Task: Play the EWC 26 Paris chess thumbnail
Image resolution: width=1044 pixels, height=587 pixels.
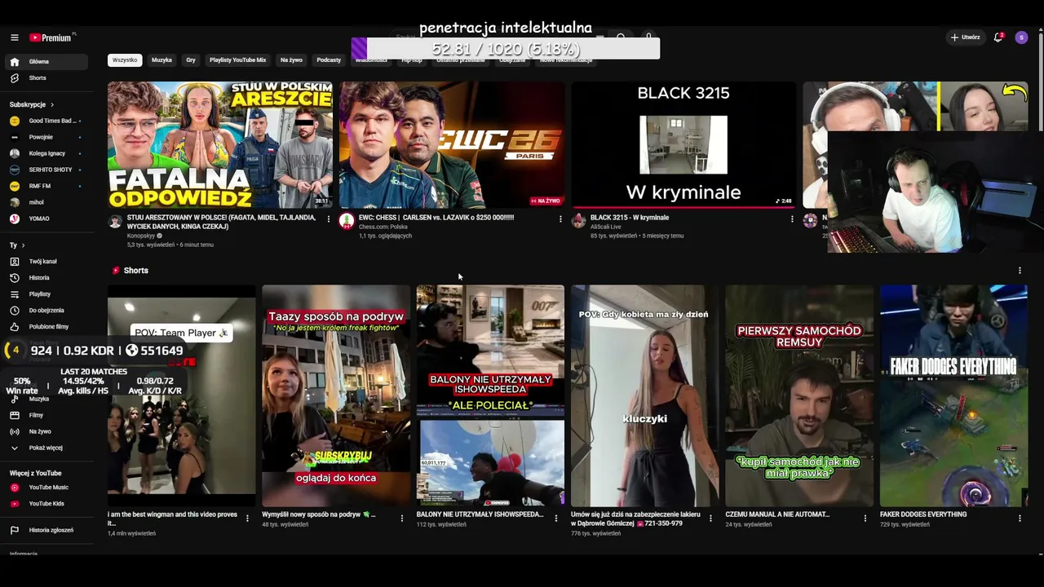Action: point(452,145)
